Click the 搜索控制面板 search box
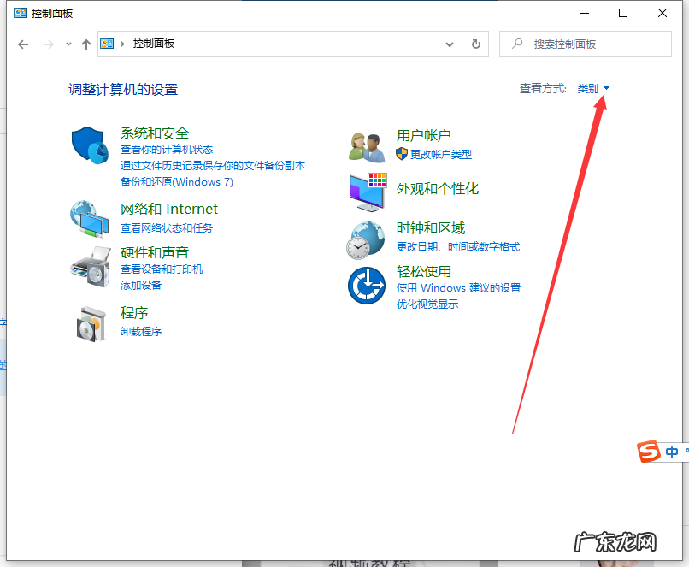 click(585, 44)
